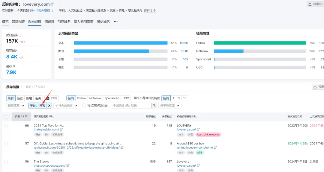Switch to the 引荐域名 tab
Image resolution: width=324 pixels, height=172 pixels.
point(64,22)
